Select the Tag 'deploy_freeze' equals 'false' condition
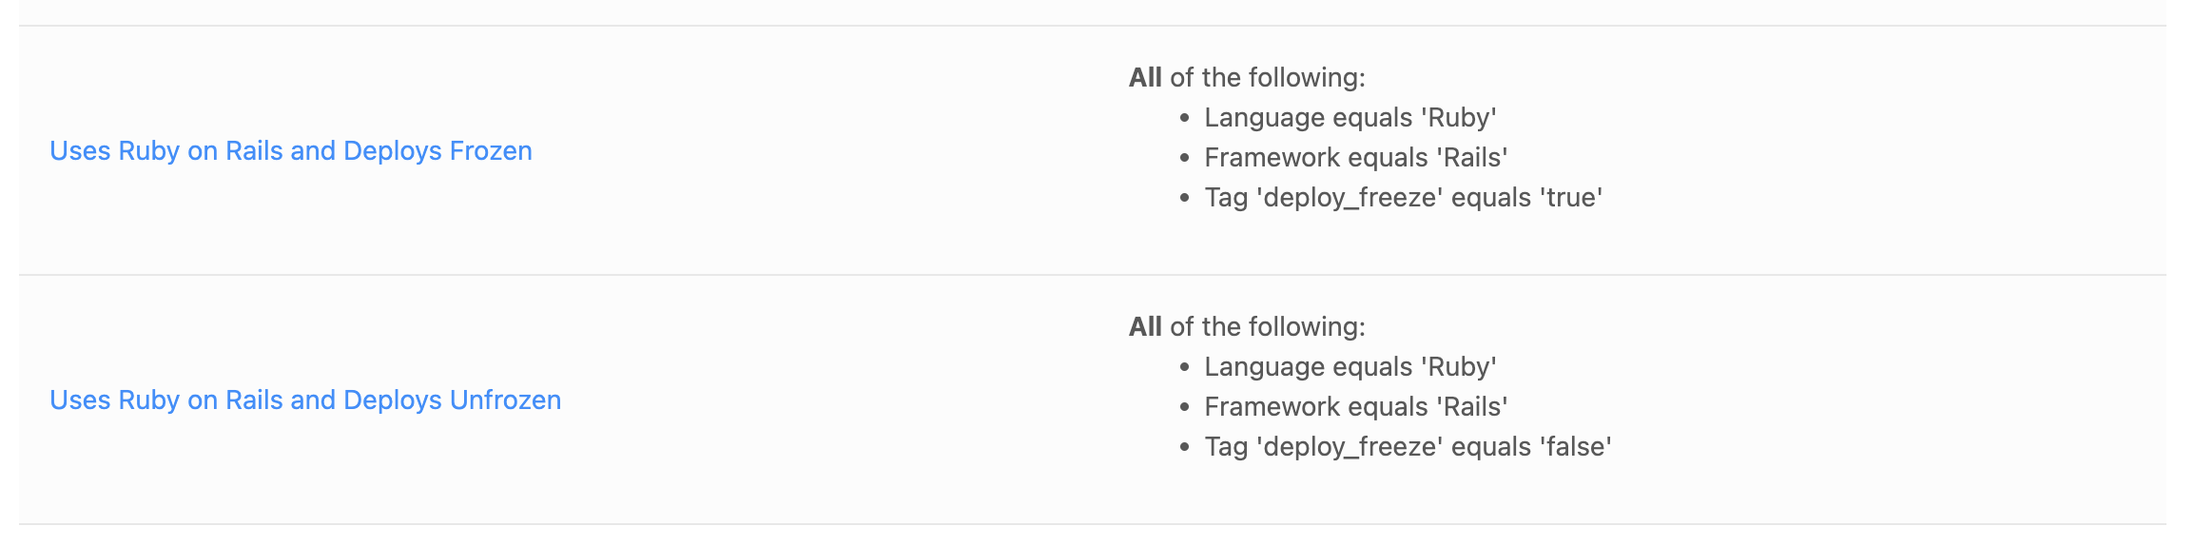 click(x=1408, y=446)
